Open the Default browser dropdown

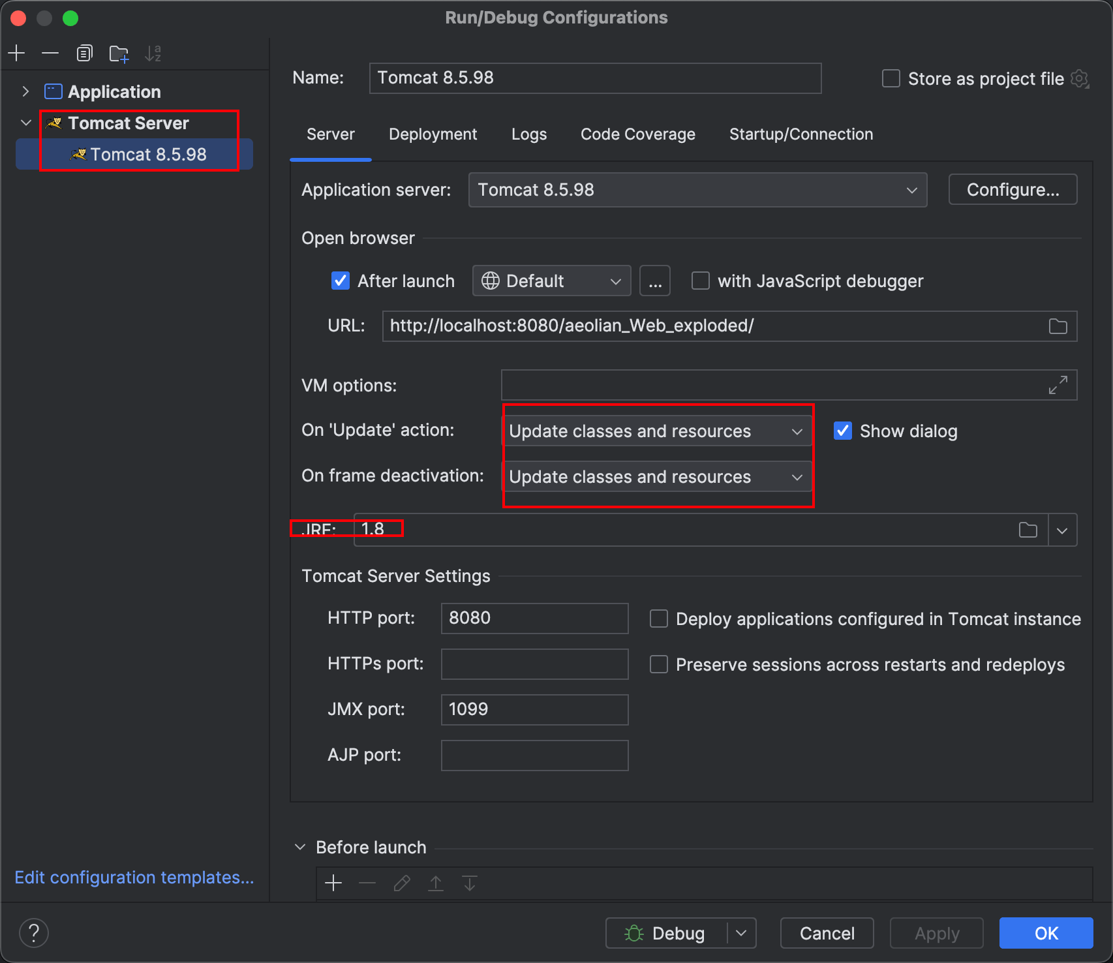551,281
